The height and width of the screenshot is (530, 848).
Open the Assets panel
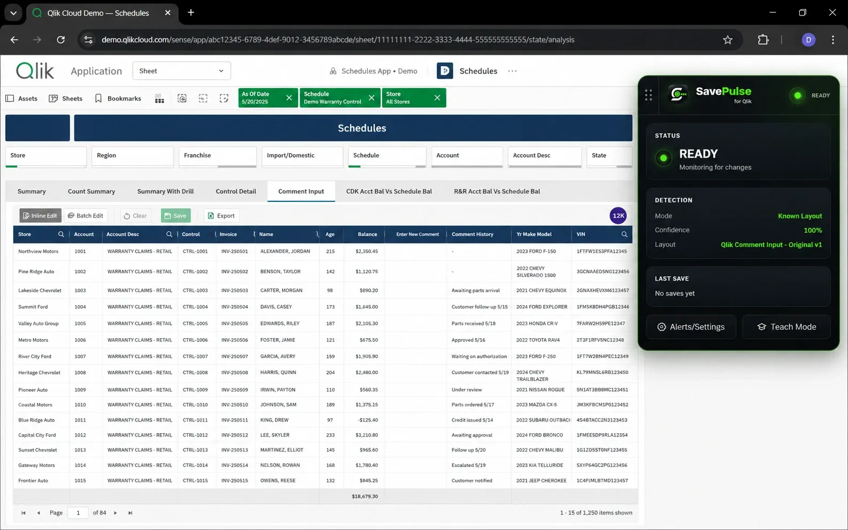click(21, 98)
